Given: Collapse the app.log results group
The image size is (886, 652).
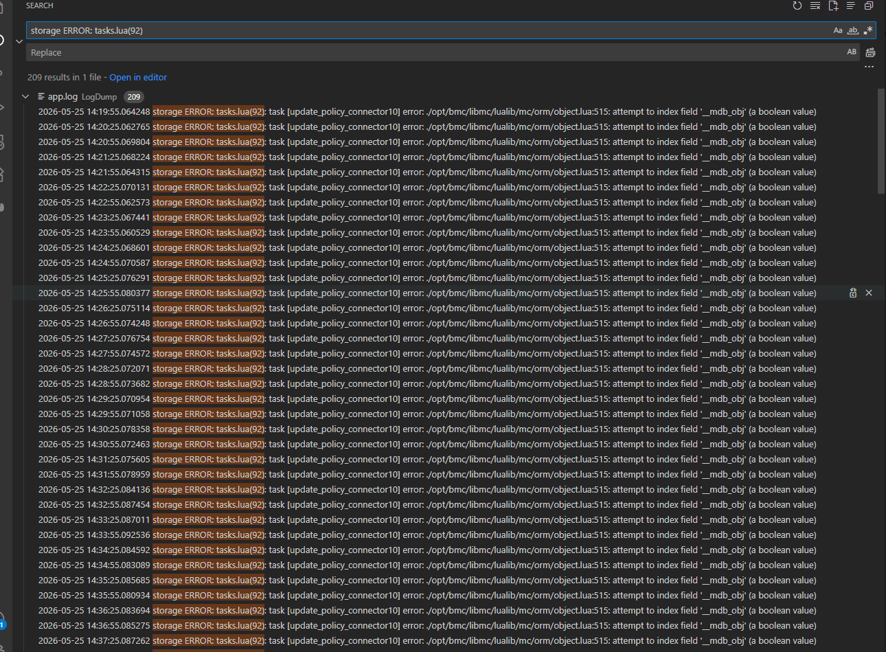Looking at the screenshot, I should coord(25,97).
